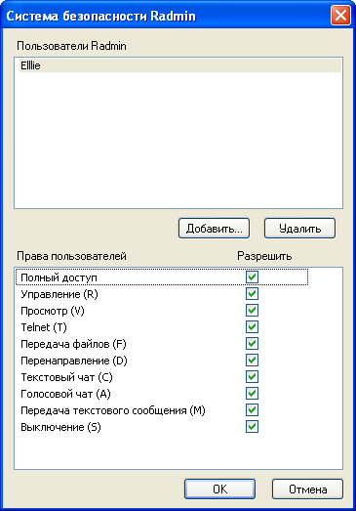Select the Перенаправление (D) row label
The height and width of the screenshot is (511, 356).
[x=74, y=361]
